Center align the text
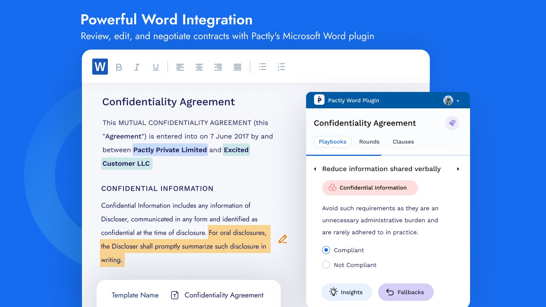This screenshot has height=307, width=546. coord(199,67)
